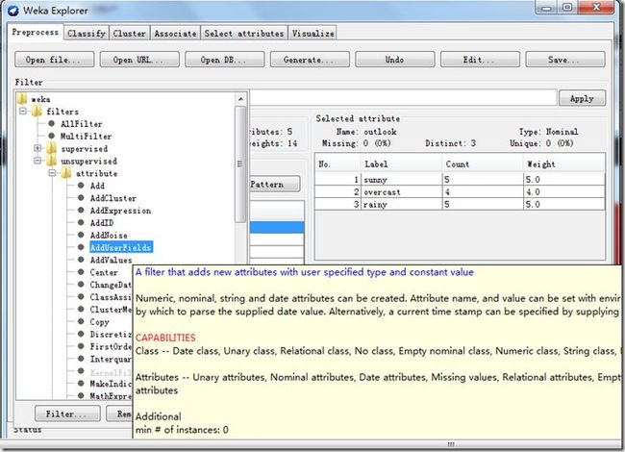The height and width of the screenshot is (452, 625).
Task: Click the highlighted blue attribute row
Action: coord(277,227)
